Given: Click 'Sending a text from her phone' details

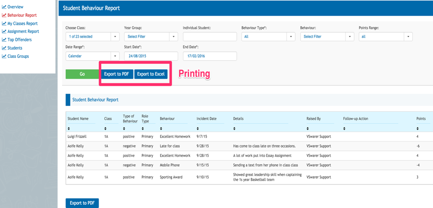Looking at the screenshot, I should 266,165.
